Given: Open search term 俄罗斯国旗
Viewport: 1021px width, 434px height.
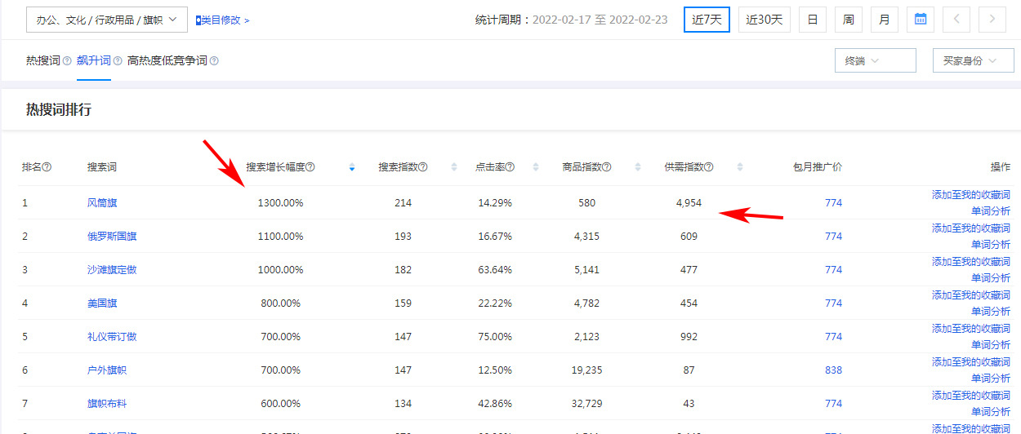Looking at the screenshot, I should pyautogui.click(x=112, y=237).
